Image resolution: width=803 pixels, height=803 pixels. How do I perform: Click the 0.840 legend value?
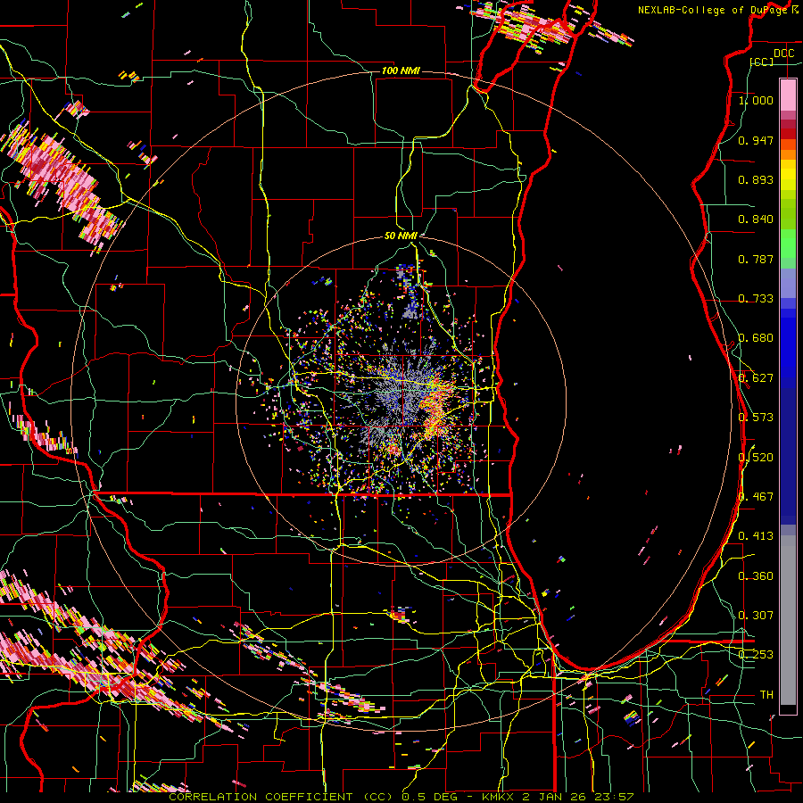pyautogui.click(x=756, y=219)
